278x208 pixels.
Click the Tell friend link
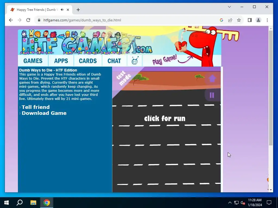click(x=36, y=107)
